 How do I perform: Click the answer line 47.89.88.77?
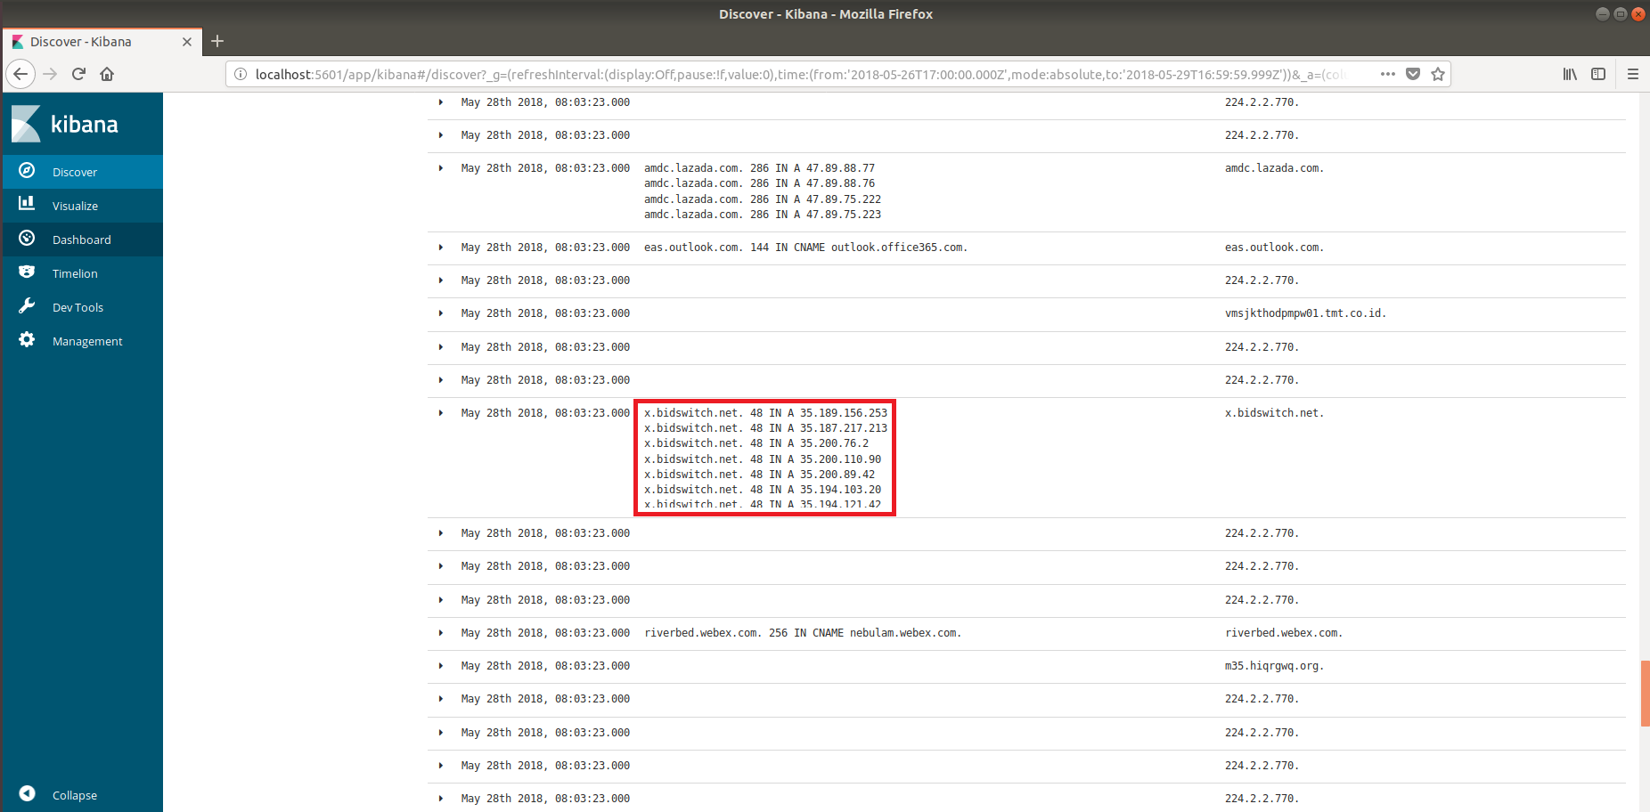[x=760, y=168]
